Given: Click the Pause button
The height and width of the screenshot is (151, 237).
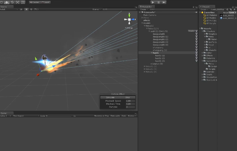Looking at the screenshot, I should [158, 2].
